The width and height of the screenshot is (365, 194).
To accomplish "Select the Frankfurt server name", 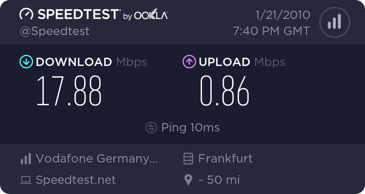I will (x=225, y=159).
